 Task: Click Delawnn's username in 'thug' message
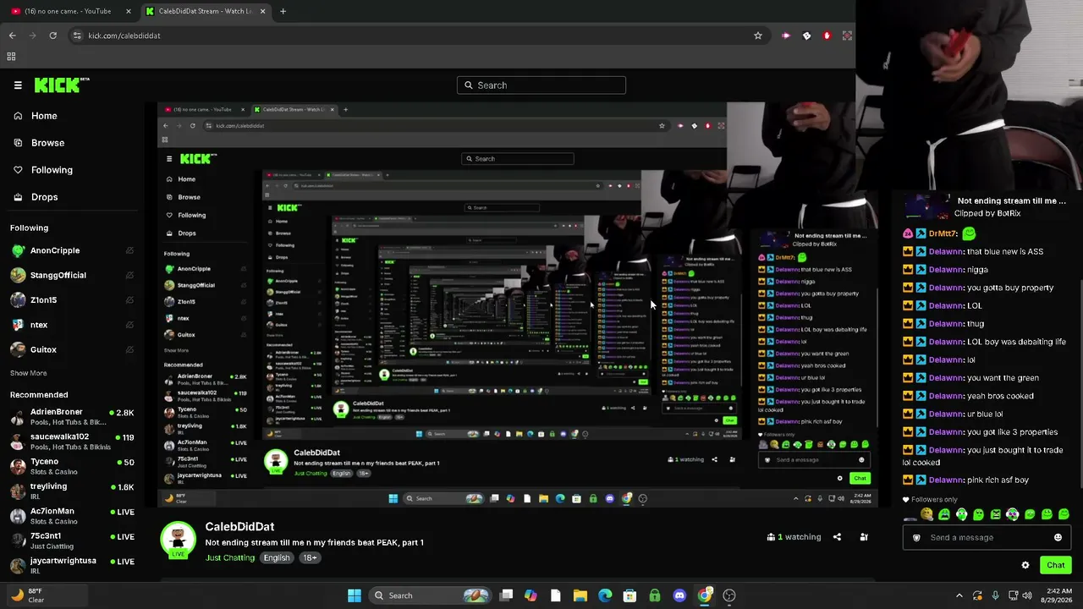(945, 324)
